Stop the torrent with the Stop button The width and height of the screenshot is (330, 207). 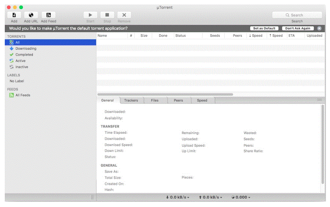point(107,15)
